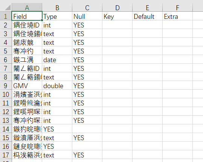Screen dimensions: 203x162
Task: Click the Type header cell
Action: [x=57, y=16]
